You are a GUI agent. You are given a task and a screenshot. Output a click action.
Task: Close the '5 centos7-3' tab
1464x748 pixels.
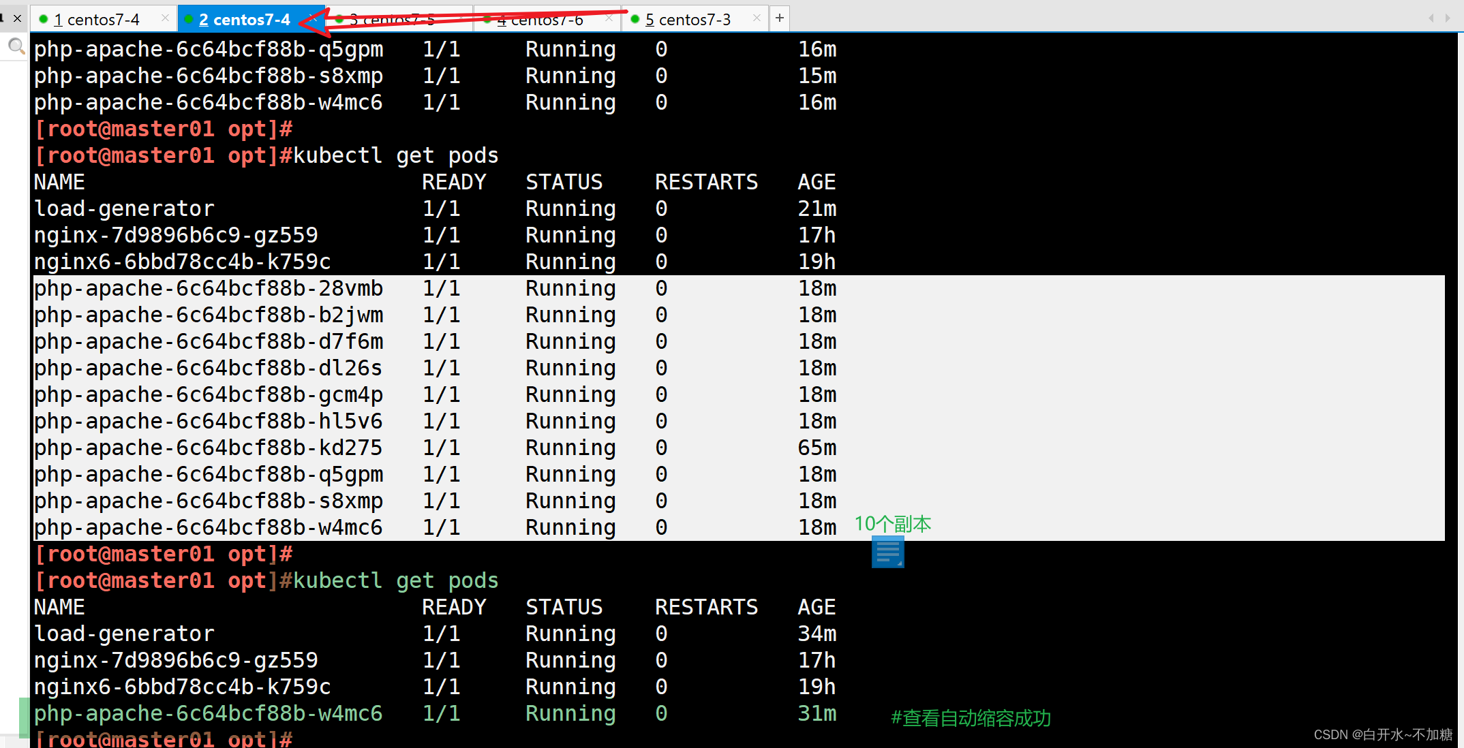[x=757, y=18]
